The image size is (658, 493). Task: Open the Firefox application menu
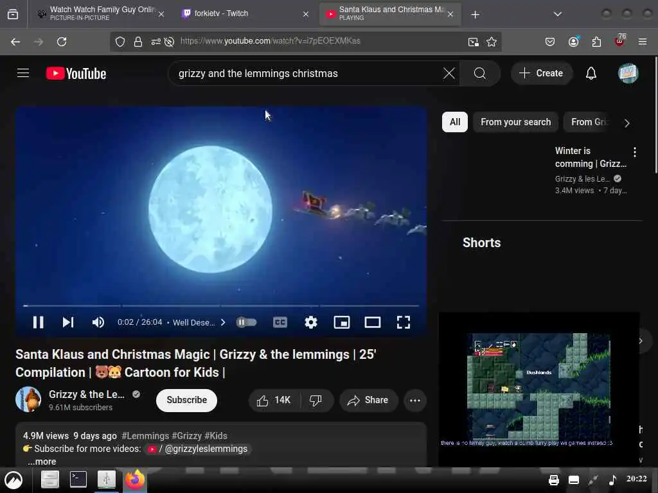click(643, 42)
